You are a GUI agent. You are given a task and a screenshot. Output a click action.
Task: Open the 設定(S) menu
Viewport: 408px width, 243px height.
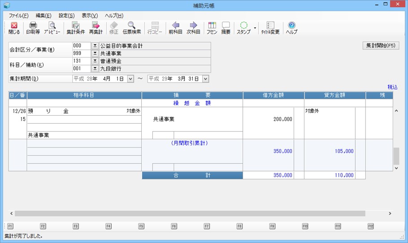pyautogui.click(x=66, y=15)
